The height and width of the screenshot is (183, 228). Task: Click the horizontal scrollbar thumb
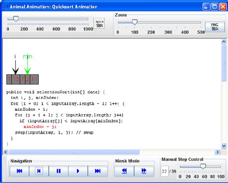coord(74,152)
